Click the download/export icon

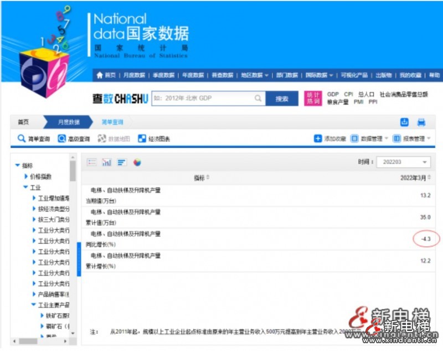click(x=404, y=122)
